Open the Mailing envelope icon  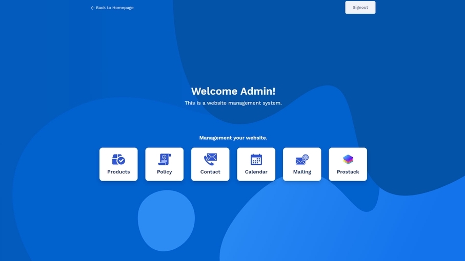click(302, 160)
